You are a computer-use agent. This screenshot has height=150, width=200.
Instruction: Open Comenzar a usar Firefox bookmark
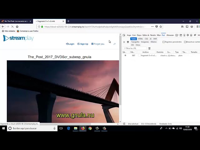[27, 31]
